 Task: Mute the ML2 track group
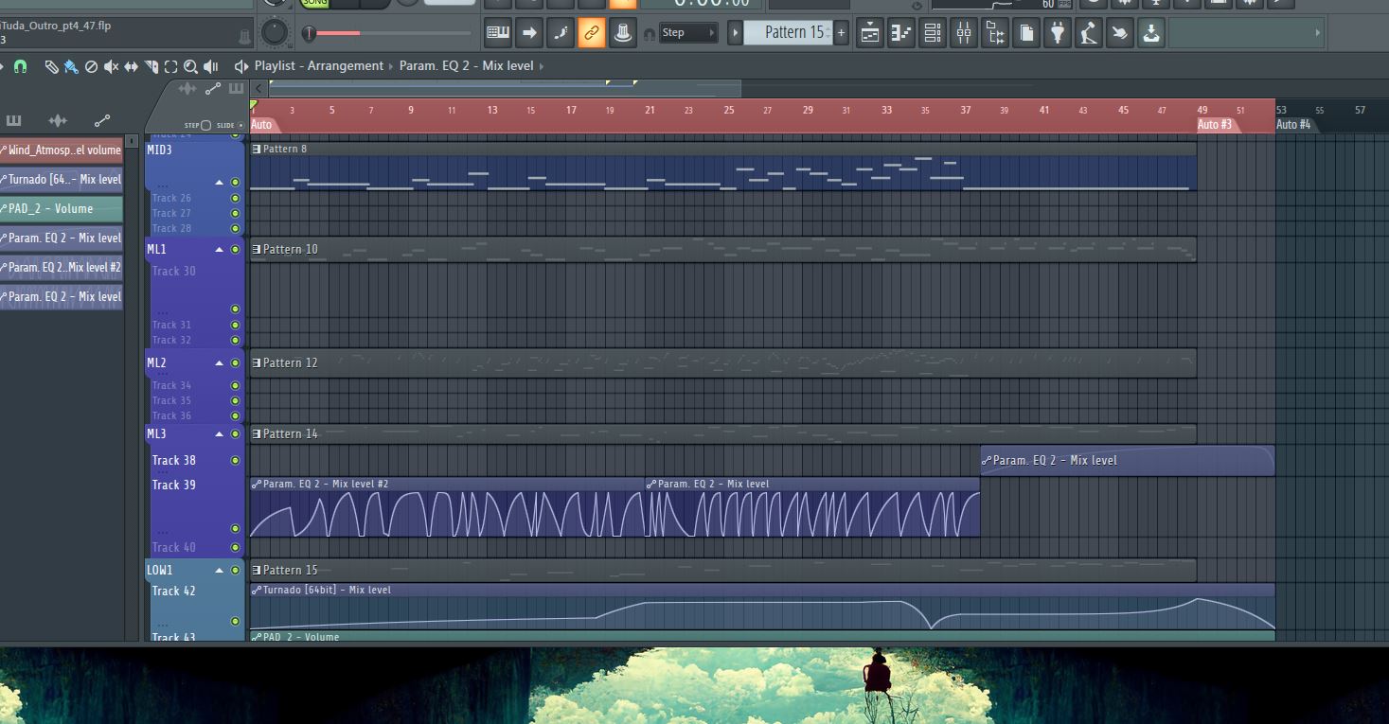coord(236,363)
